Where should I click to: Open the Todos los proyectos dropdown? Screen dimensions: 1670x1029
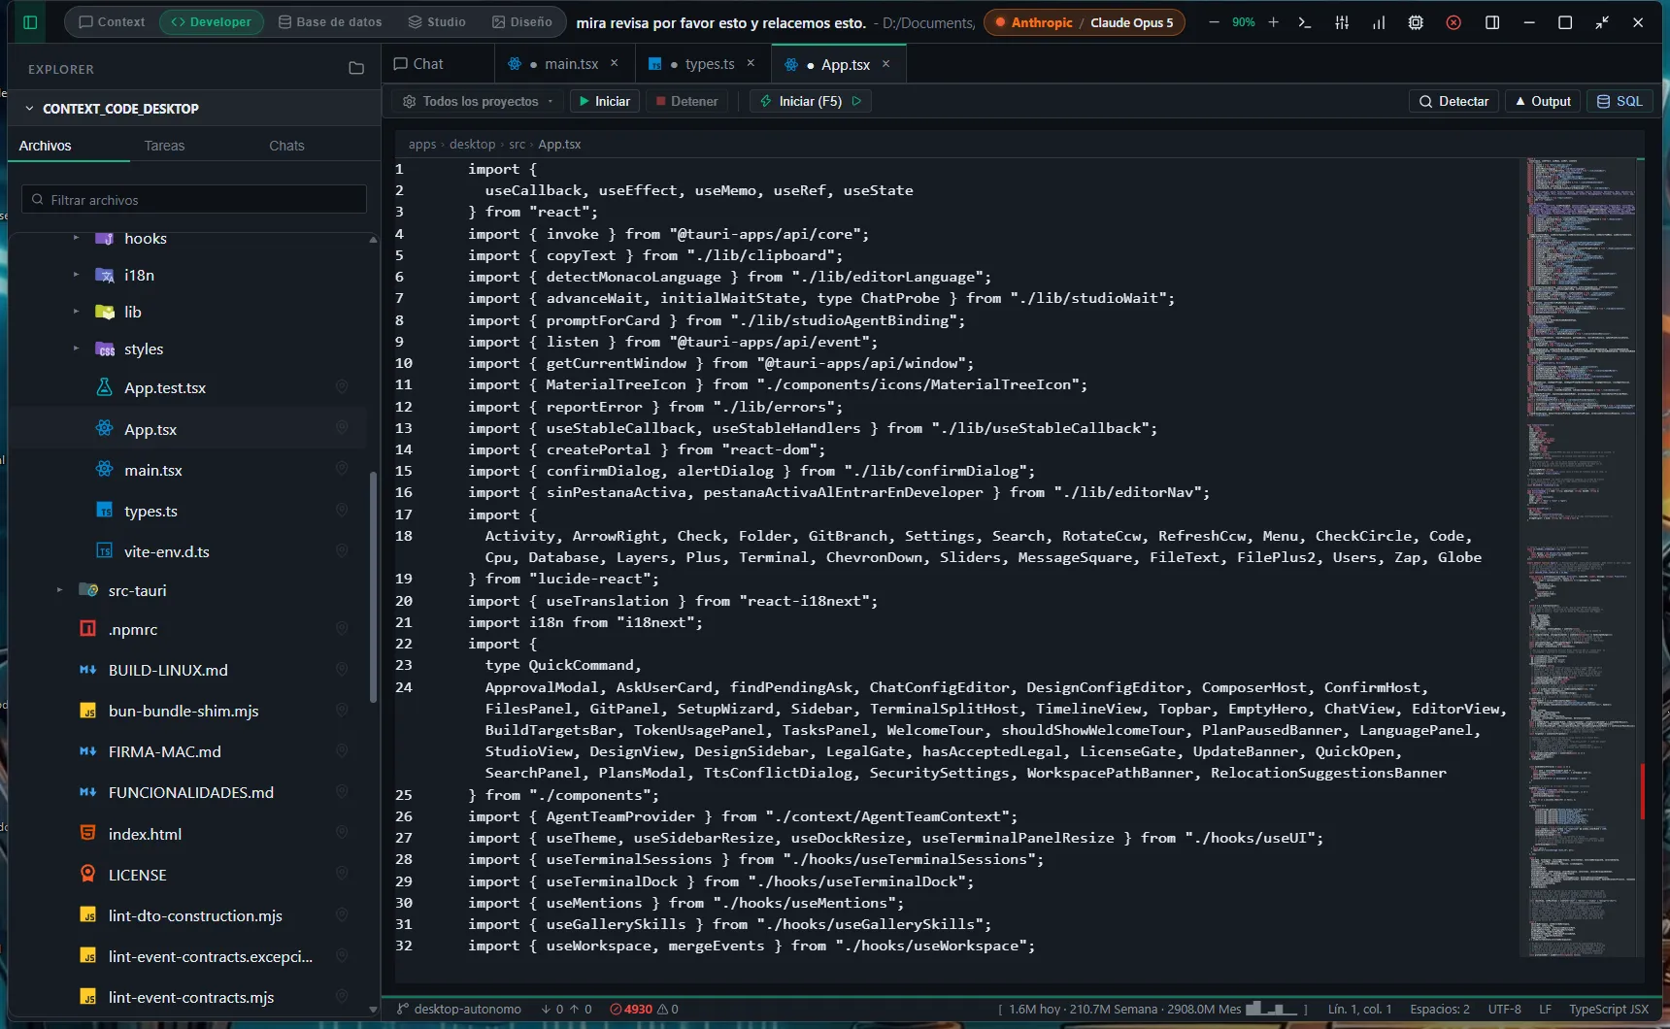(478, 101)
